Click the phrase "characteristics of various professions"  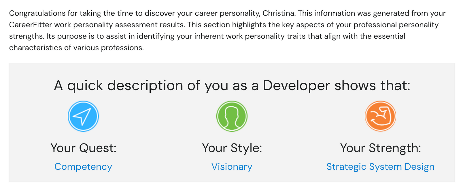coord(76,48)
